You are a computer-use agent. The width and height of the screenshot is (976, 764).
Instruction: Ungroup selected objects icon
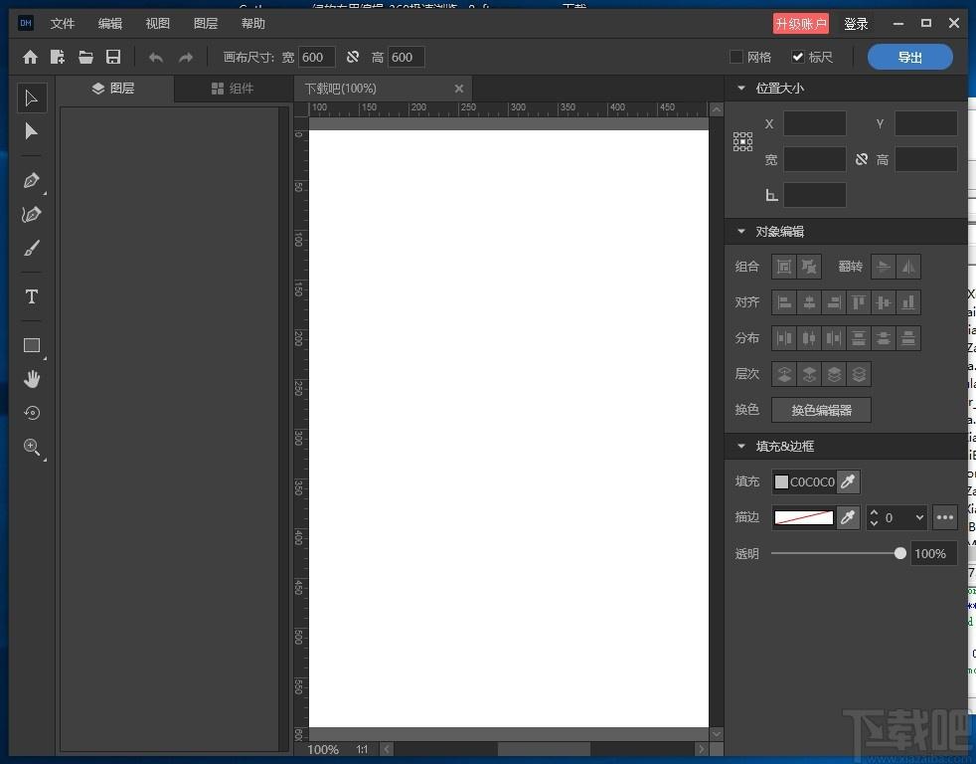[x=809, y=267]
